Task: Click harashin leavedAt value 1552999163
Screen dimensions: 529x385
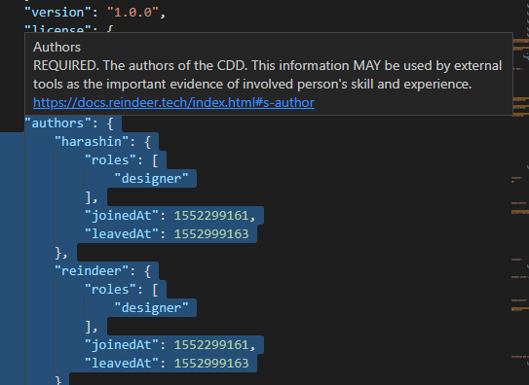Action: click(x=211, y=234)
